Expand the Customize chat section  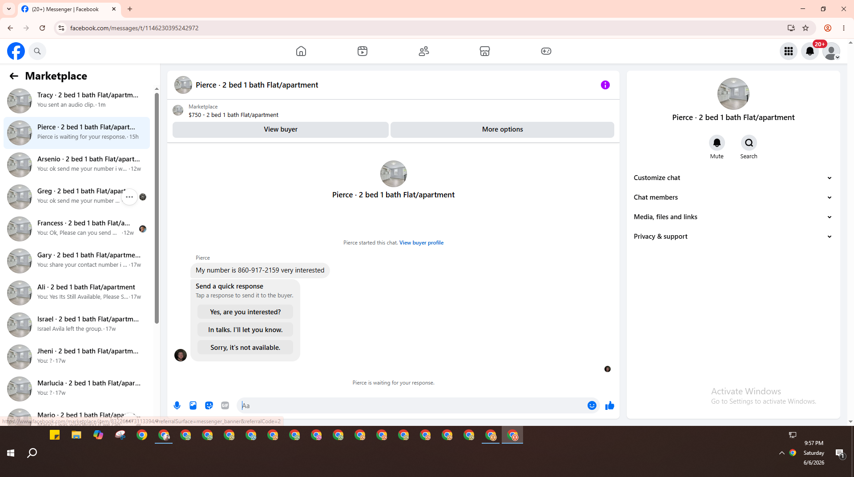tap(733, 178)
